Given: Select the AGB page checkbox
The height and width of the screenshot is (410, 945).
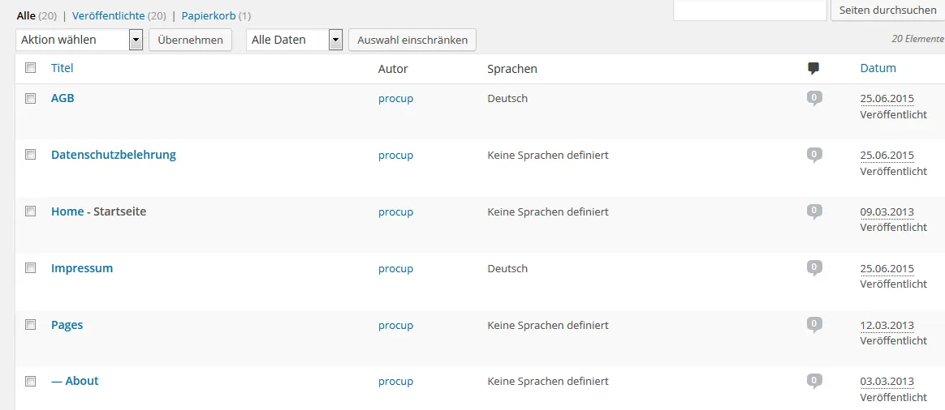Looking at the screenshot, I should coord(30,99).
